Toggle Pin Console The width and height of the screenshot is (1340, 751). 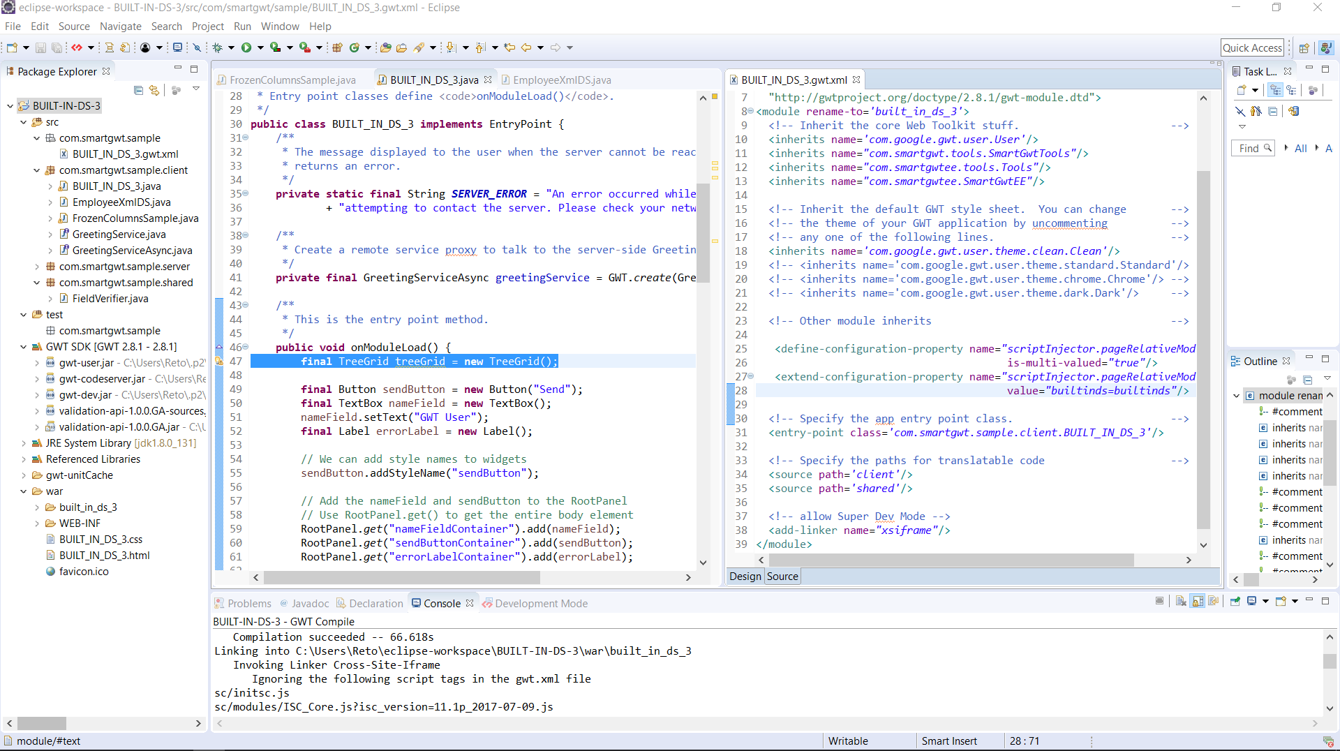pyautogui.click(x=1235, y=601)
